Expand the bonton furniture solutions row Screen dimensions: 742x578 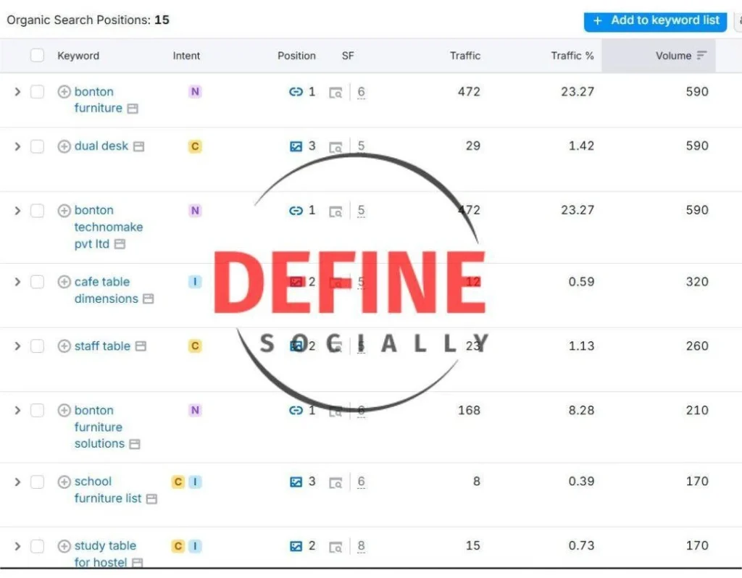click(x=17, y=410)
